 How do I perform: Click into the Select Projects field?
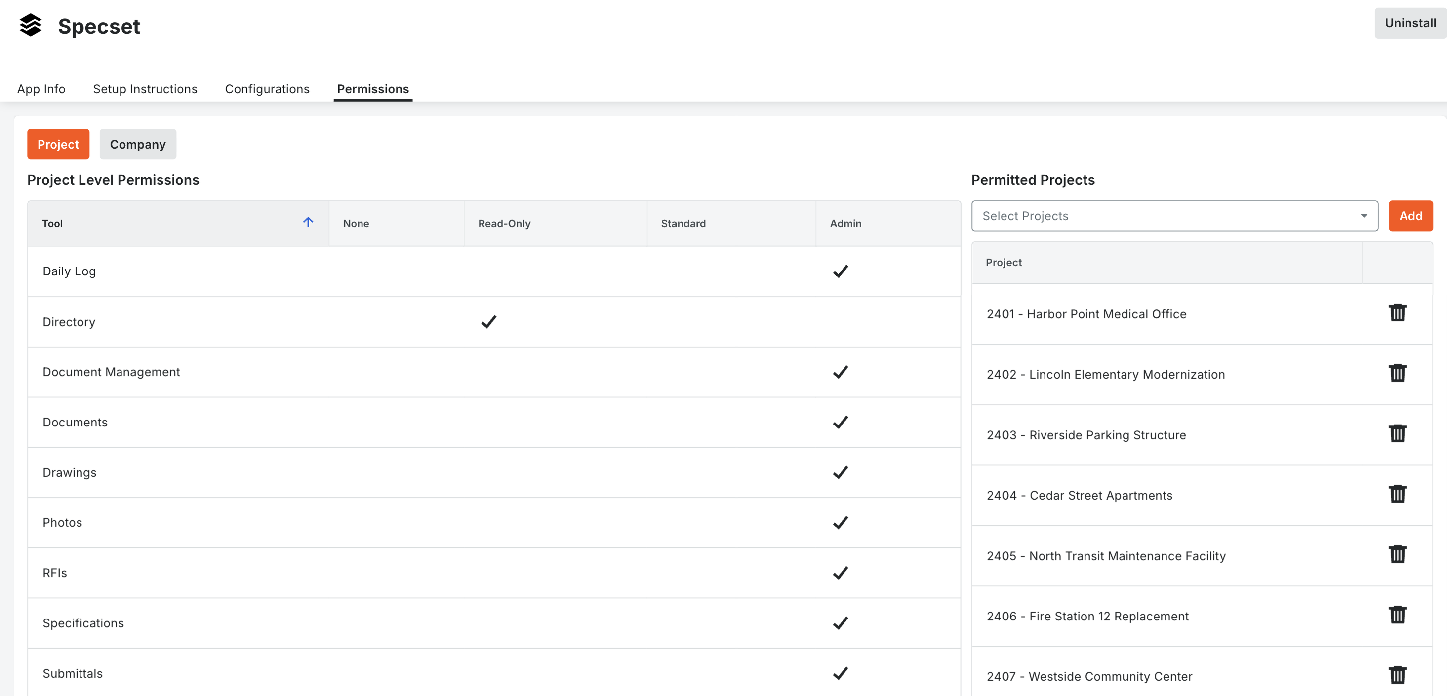[1174, 216]
